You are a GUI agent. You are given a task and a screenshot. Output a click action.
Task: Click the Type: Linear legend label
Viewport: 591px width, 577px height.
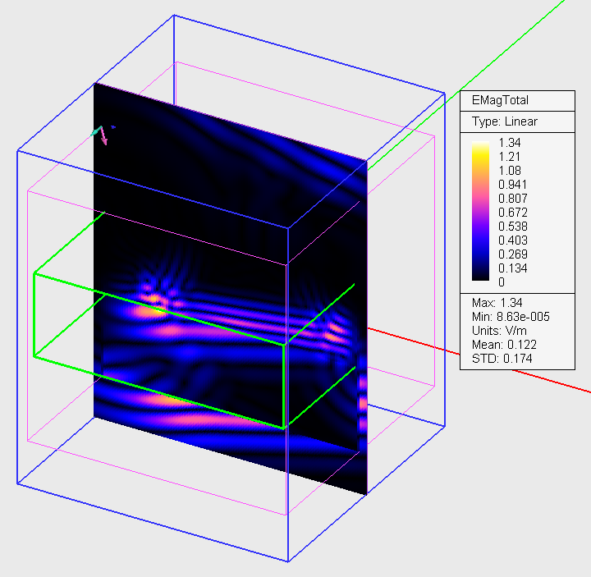504,121
